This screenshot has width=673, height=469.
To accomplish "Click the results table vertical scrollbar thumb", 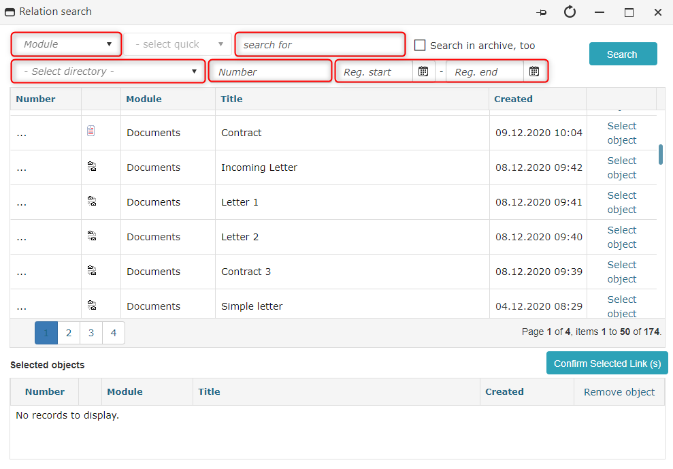I will point(661,155).
